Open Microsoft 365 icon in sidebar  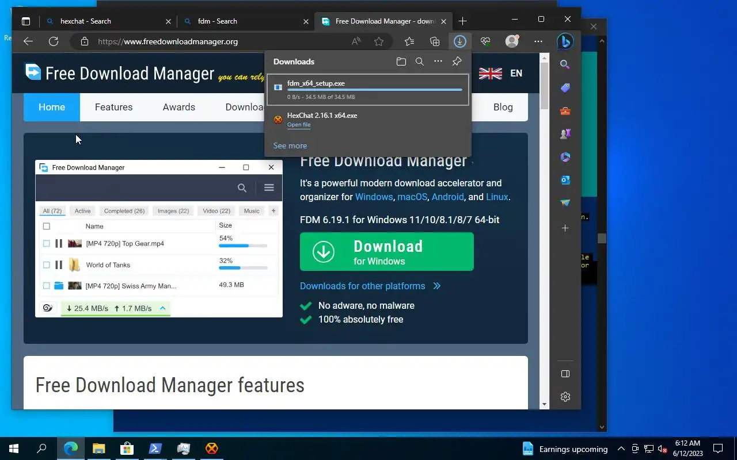click(565, 157)
